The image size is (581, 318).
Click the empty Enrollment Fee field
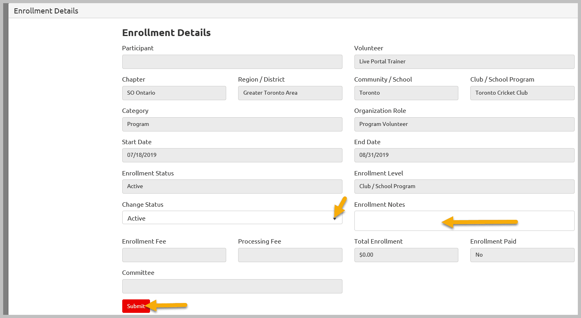[x=174, y=255]
